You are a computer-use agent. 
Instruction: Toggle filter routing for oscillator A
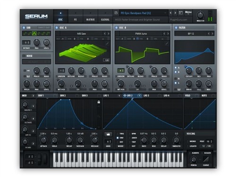tap(176, 67)
